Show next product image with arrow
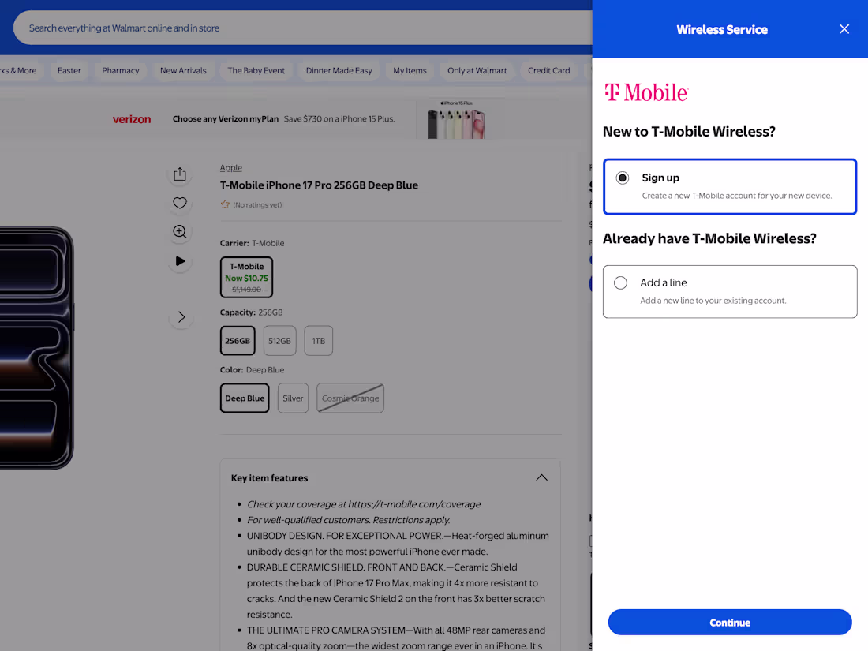868x651 pixels. click(181, 317)
